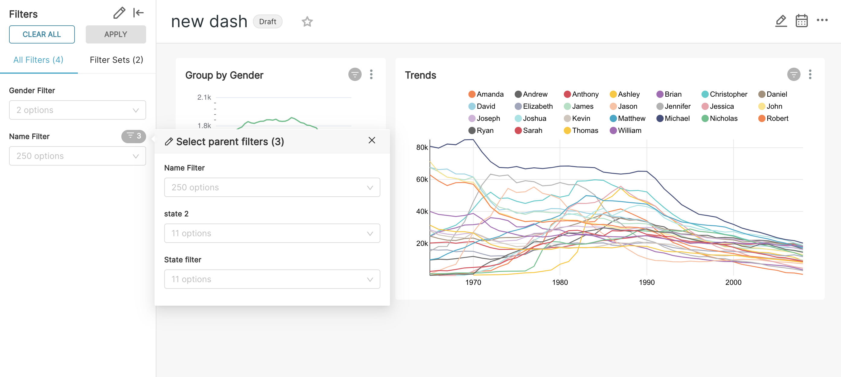Open the schedule calendar icon
The width and height of the screenshot is (841, 377).
tap(801, 21)
